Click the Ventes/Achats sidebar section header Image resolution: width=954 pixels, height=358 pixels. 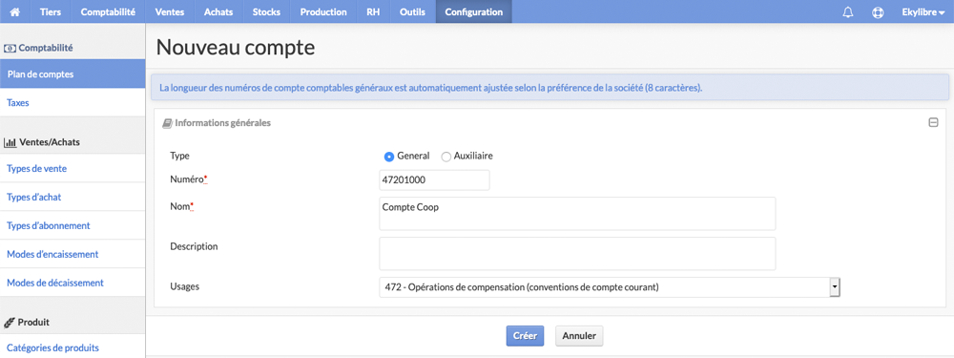(x=43, y=142)
